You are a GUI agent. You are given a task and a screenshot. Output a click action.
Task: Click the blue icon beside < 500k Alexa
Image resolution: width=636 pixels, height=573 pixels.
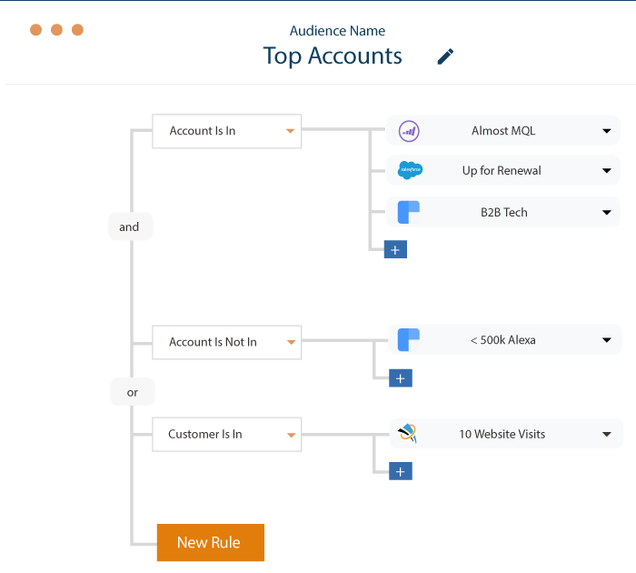[409, 339]
